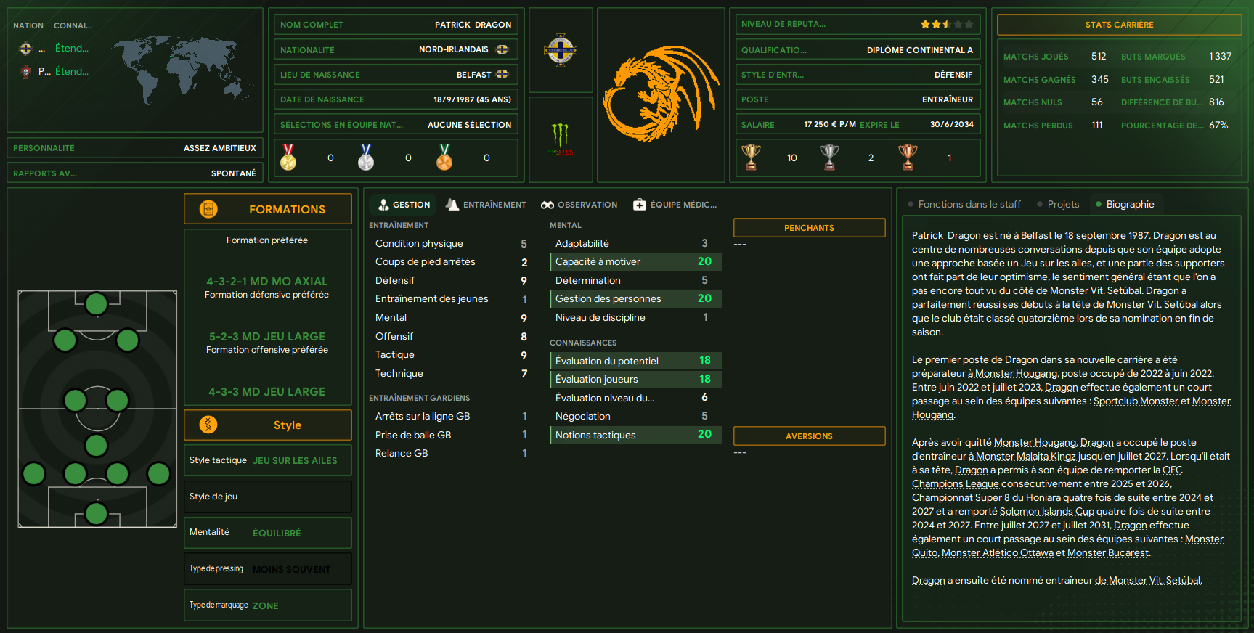
Task: Click the Formations header icon
Action: (x=208, y=209)
